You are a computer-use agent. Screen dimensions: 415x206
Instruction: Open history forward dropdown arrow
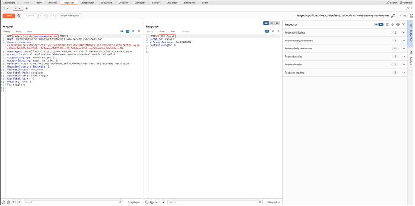(x=54, y=16)
